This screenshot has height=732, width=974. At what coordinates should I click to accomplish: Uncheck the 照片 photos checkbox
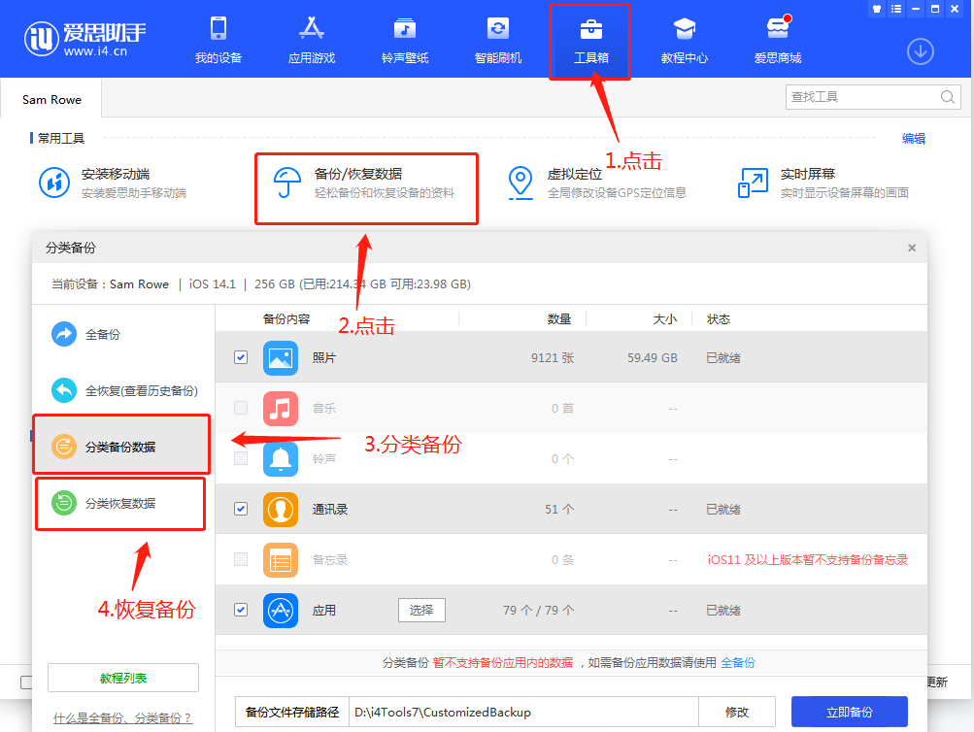click(241, 357)
